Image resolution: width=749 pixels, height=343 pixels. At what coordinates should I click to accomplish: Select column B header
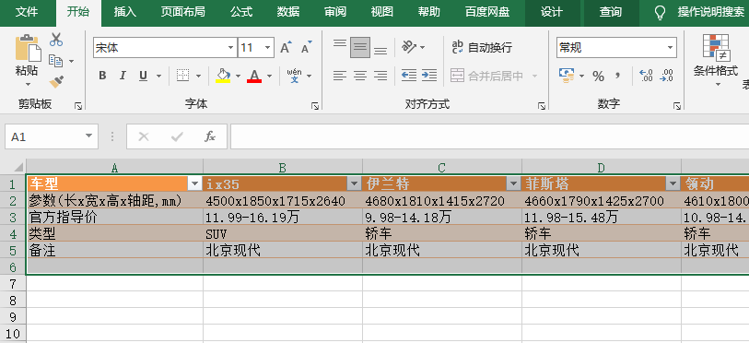[283, 168]
